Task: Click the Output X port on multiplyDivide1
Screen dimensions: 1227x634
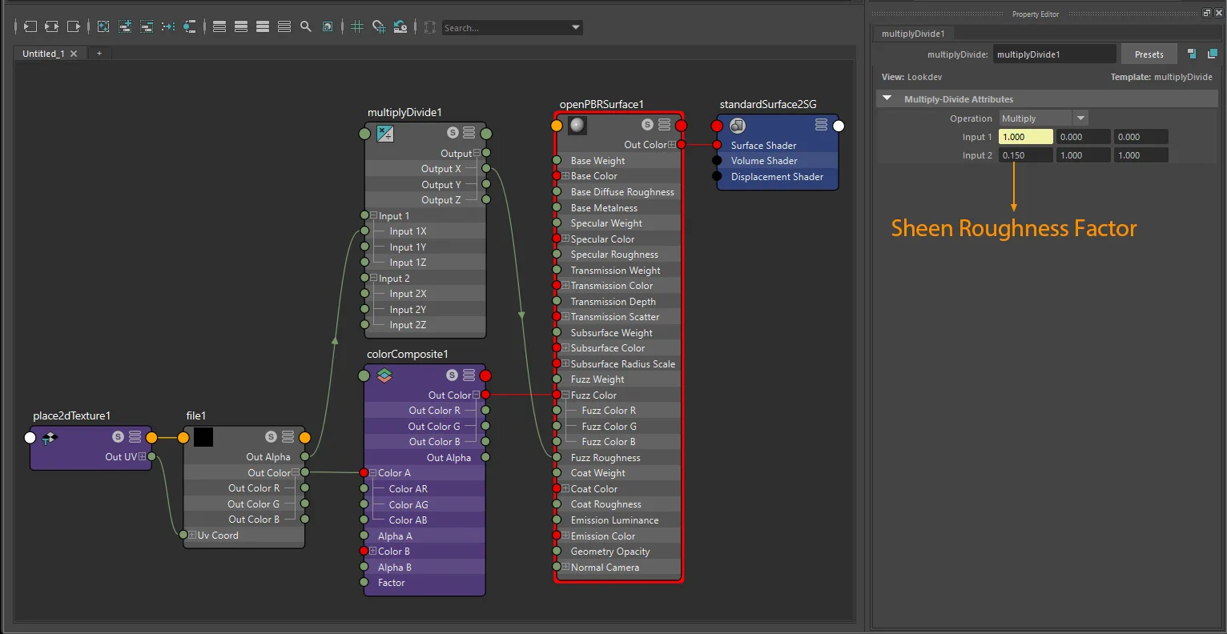Action: [486, 168]
